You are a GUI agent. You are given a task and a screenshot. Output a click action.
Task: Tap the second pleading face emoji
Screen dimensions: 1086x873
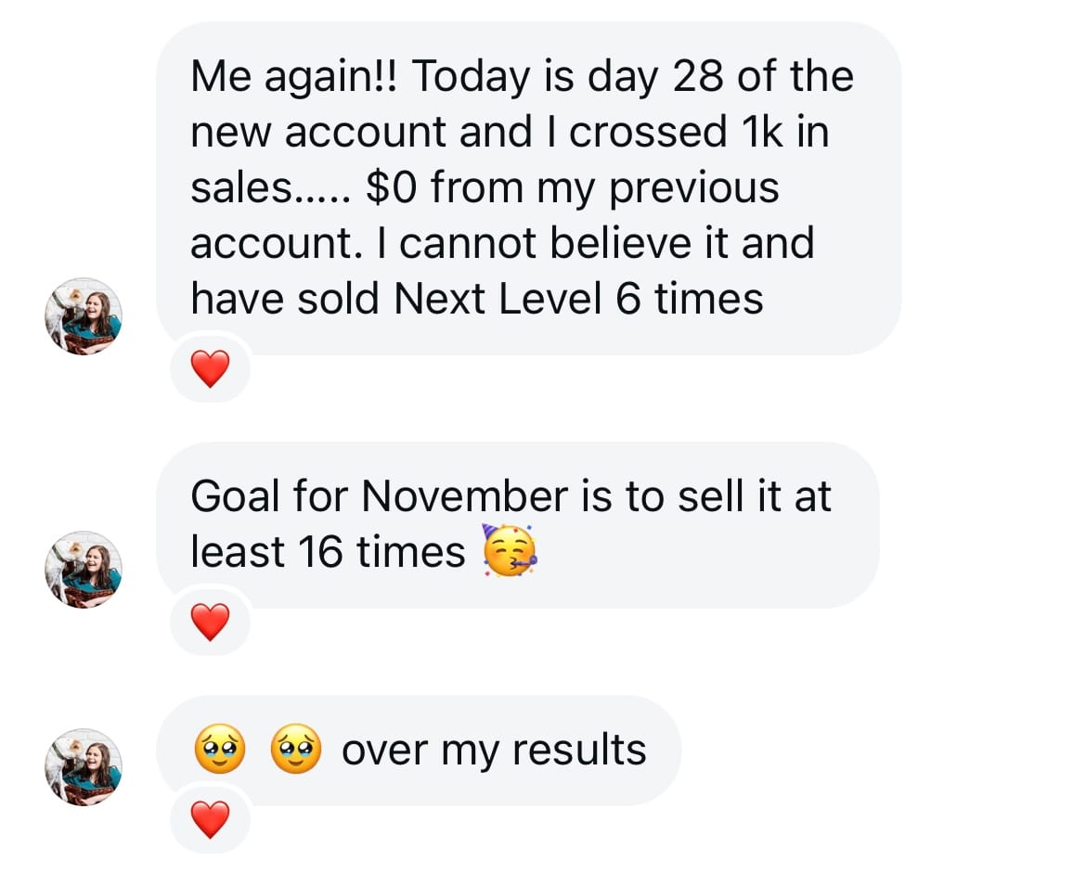coord(295,750)
